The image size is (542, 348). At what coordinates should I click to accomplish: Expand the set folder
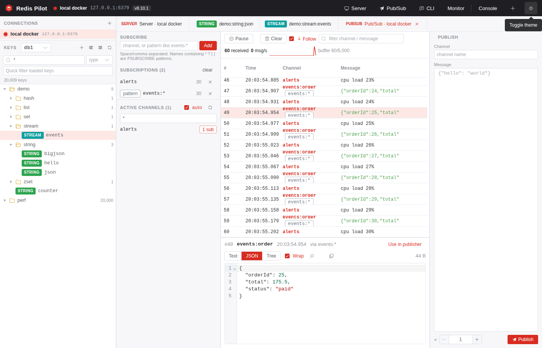click(11, 117)
